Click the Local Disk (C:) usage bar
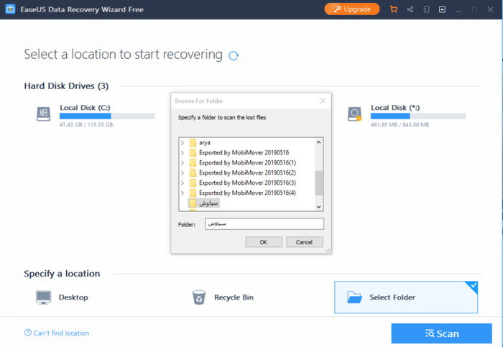The image size is (503, 347). point(107,116)
